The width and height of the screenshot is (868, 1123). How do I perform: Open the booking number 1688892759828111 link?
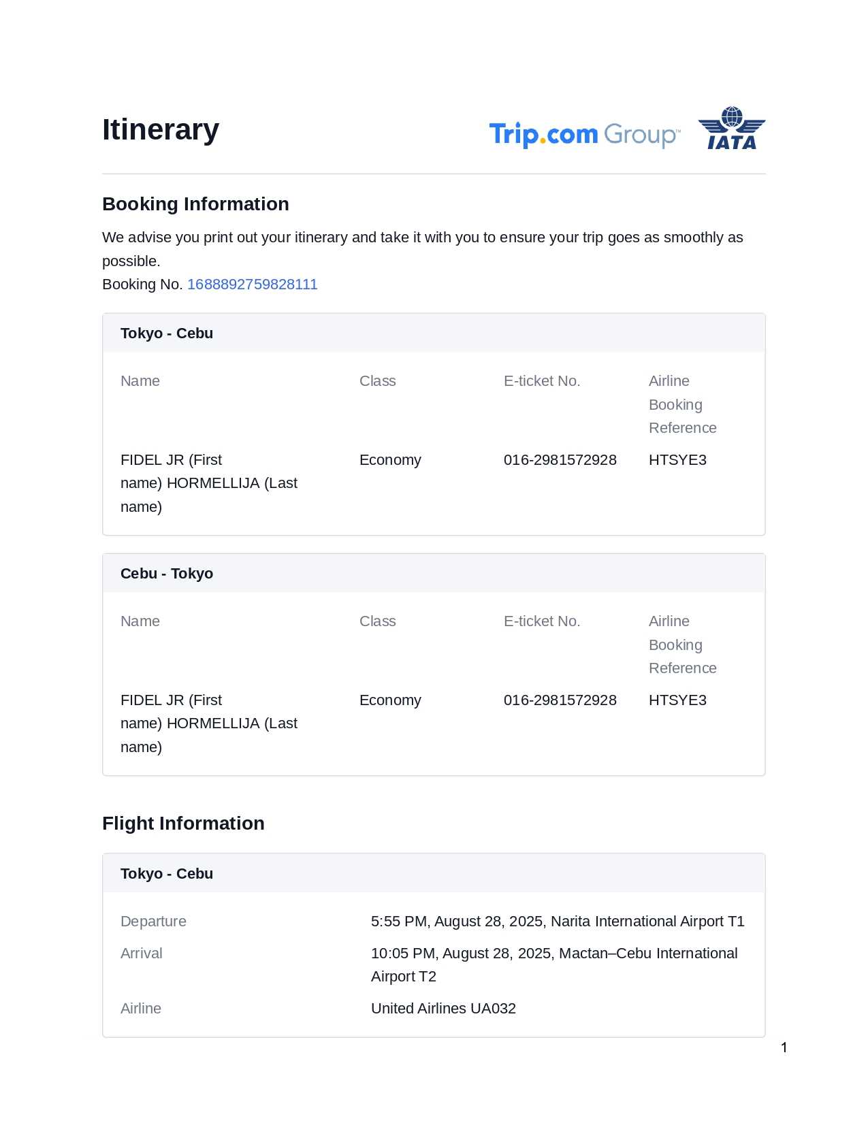coord(252,284)
